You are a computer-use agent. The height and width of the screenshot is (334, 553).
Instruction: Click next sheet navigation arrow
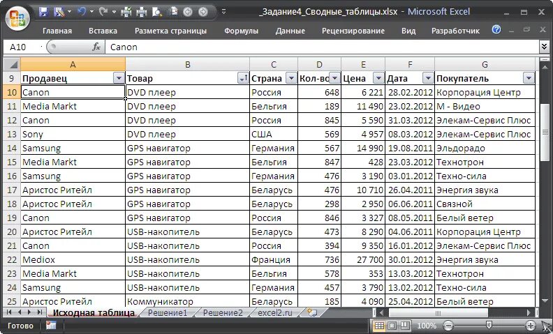[29, 312]
